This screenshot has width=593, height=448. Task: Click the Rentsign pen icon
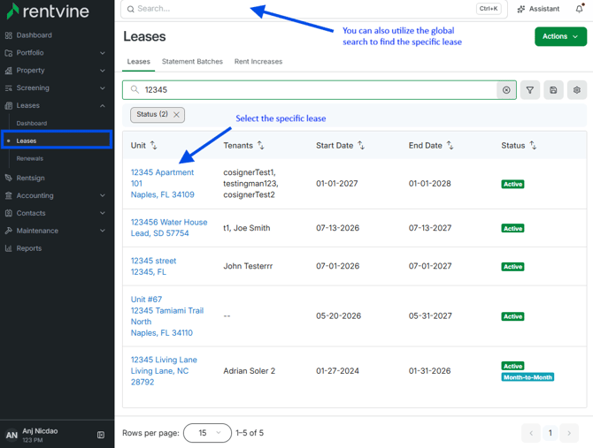point(9,178)
